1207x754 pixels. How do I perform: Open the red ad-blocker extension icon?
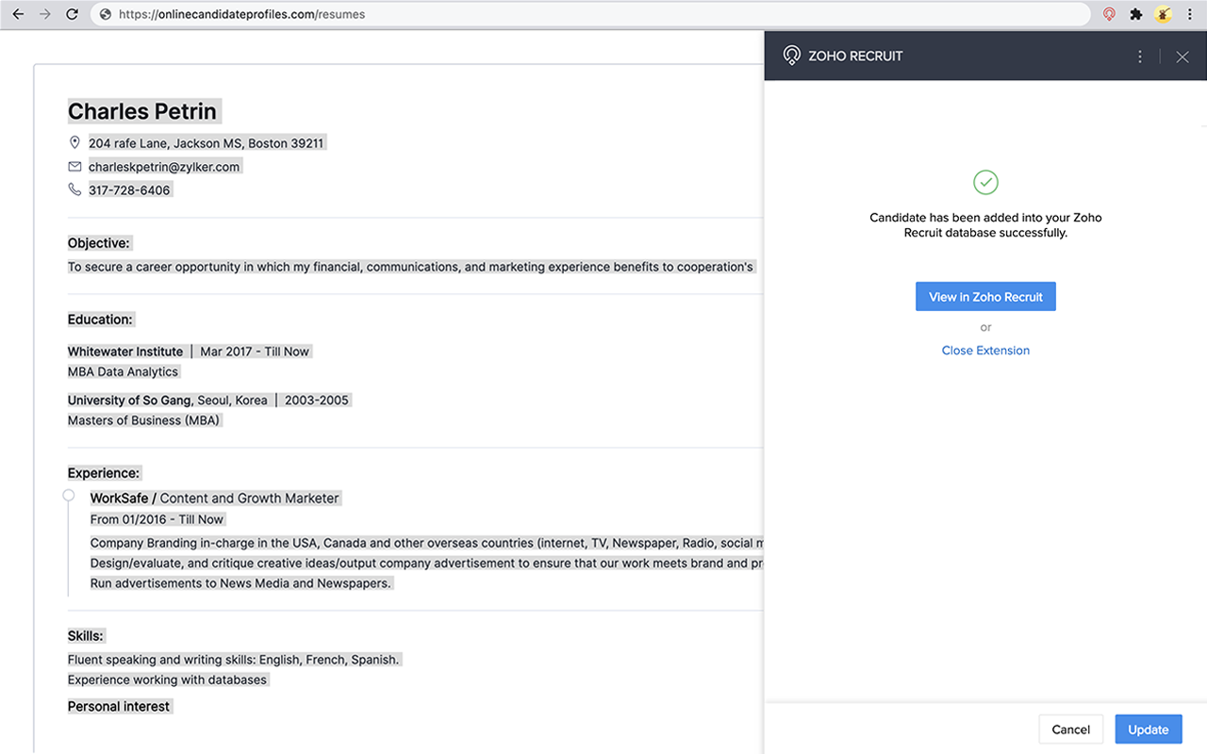(1109, 14)
